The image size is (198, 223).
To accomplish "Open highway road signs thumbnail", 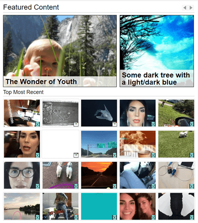I will pyautogui.click(x=99, y=144).
